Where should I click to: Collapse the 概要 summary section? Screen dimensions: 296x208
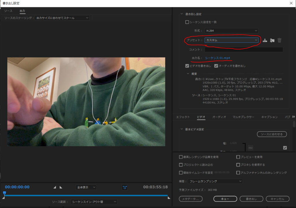(x=188, y=74)
